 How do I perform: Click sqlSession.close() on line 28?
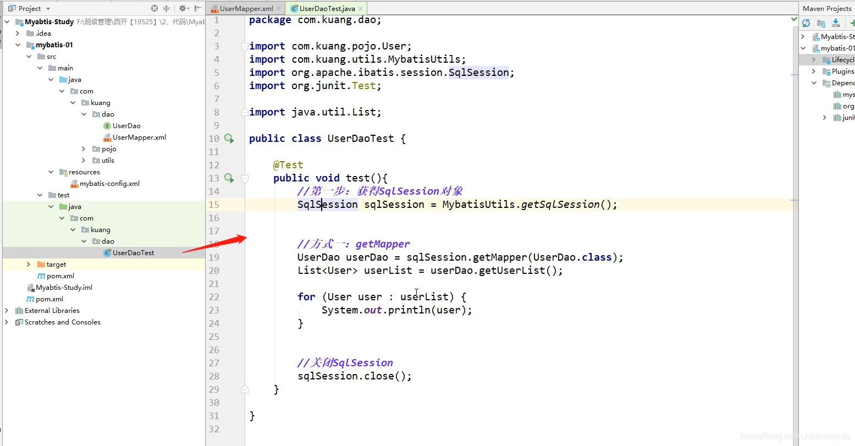tap(355, 376)
